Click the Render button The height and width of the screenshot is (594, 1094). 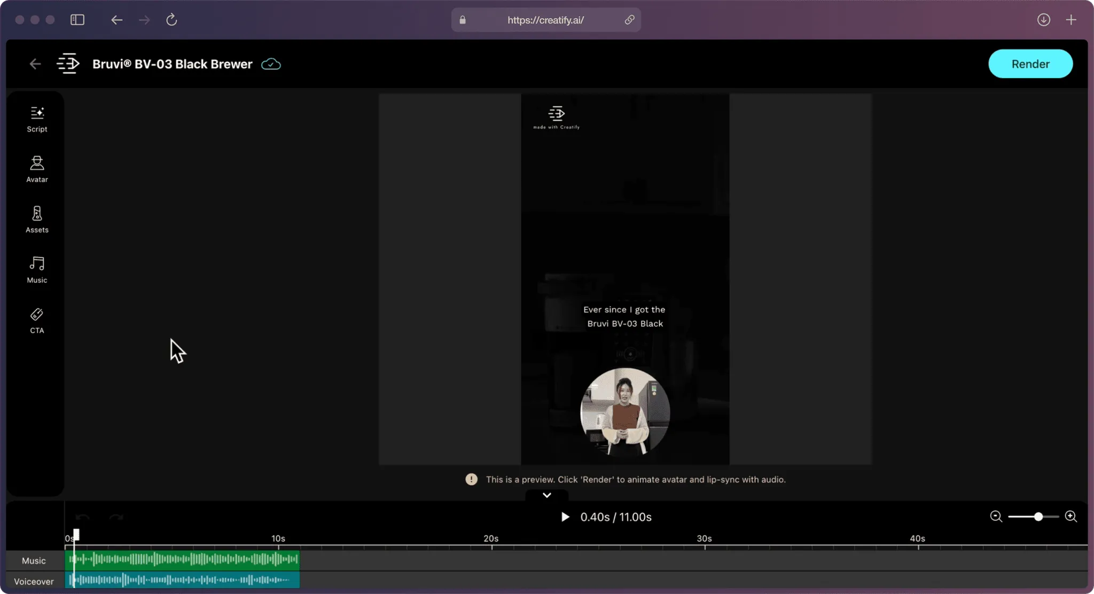[1030, 64]
